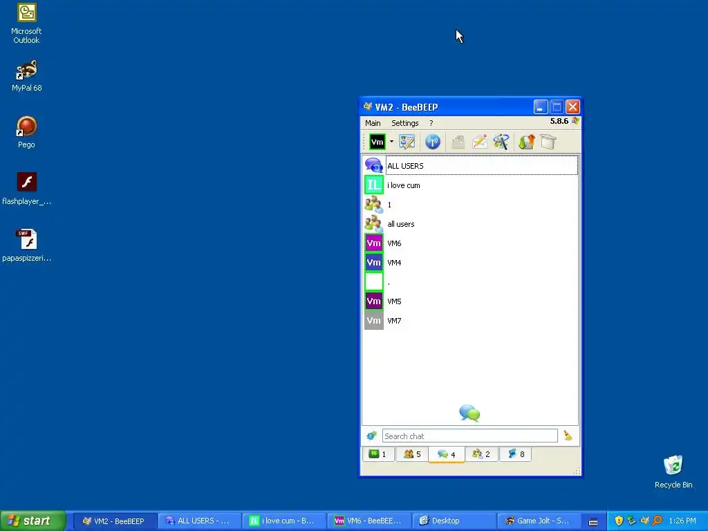Viewport: 708px width, 531px height.
Task: Open the group chat named 1
Action: coord(470,205)
